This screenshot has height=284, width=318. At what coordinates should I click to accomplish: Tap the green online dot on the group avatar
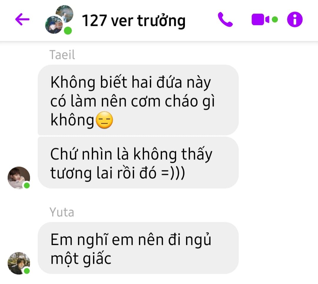point(68,31)
